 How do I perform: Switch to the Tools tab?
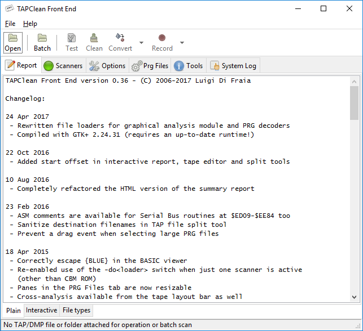tap(189, 66)
